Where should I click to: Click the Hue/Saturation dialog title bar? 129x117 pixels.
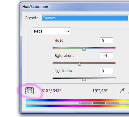click(x=74, y=7)
